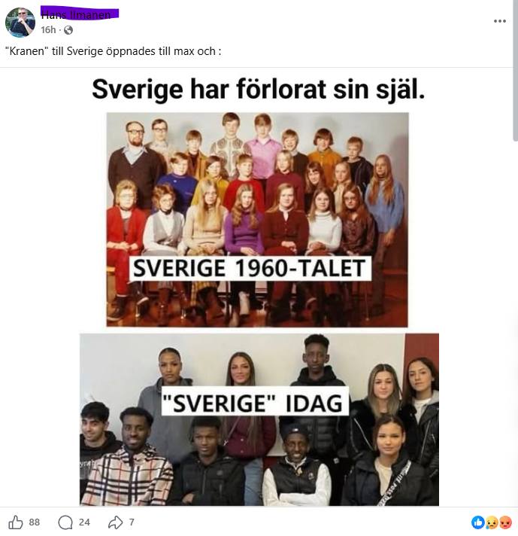This screenshot has width=518, height=536.
Task: Click the thumbs-up Like icon
Action: point(15,522)
